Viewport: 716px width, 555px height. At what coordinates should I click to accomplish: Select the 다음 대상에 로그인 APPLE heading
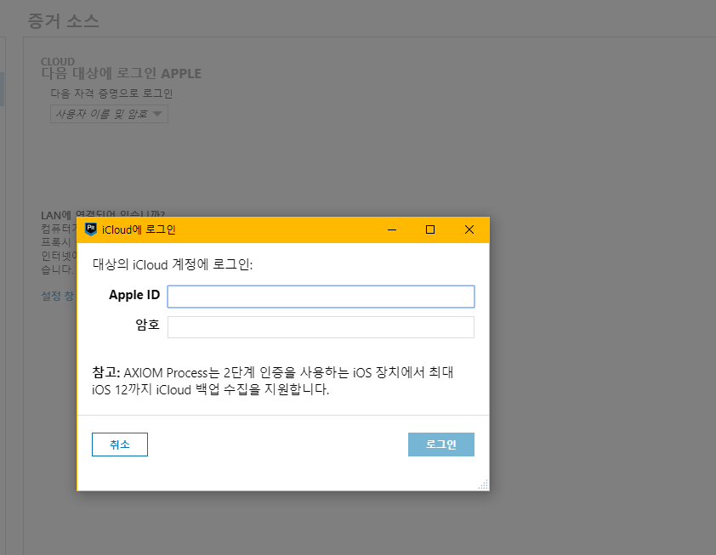[122, 73]
